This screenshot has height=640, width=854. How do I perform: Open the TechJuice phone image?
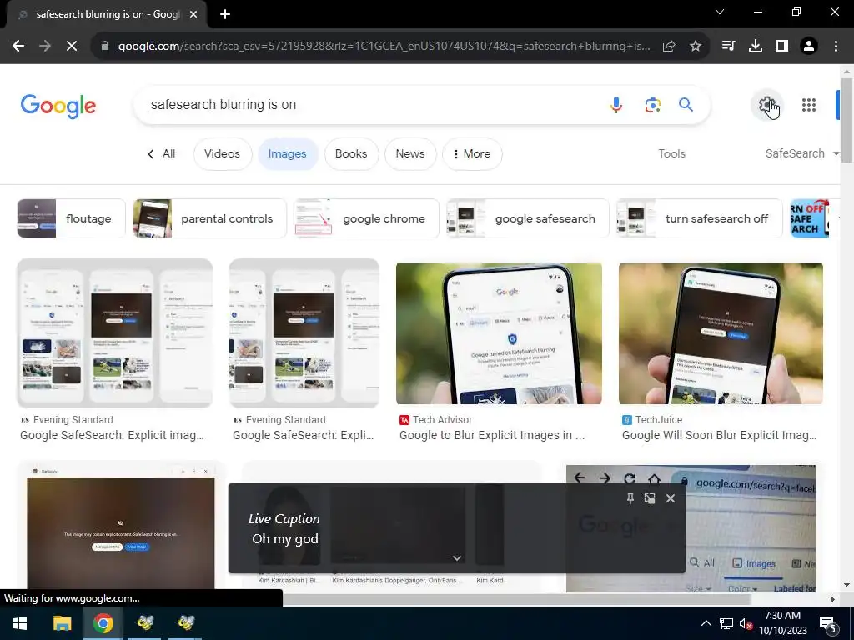(x=721, y=333)
